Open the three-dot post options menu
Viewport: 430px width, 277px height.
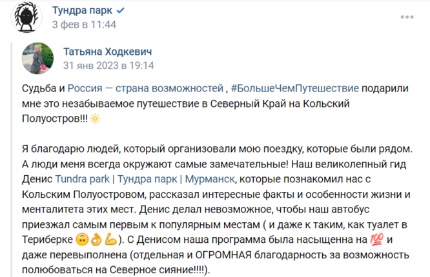tap(407, 17)
